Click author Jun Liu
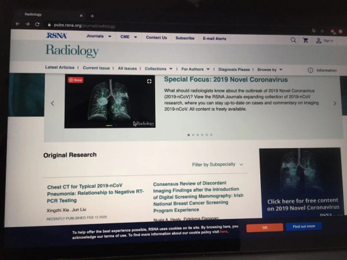This screenshot has width=347, height=260. tap(79, 209)
